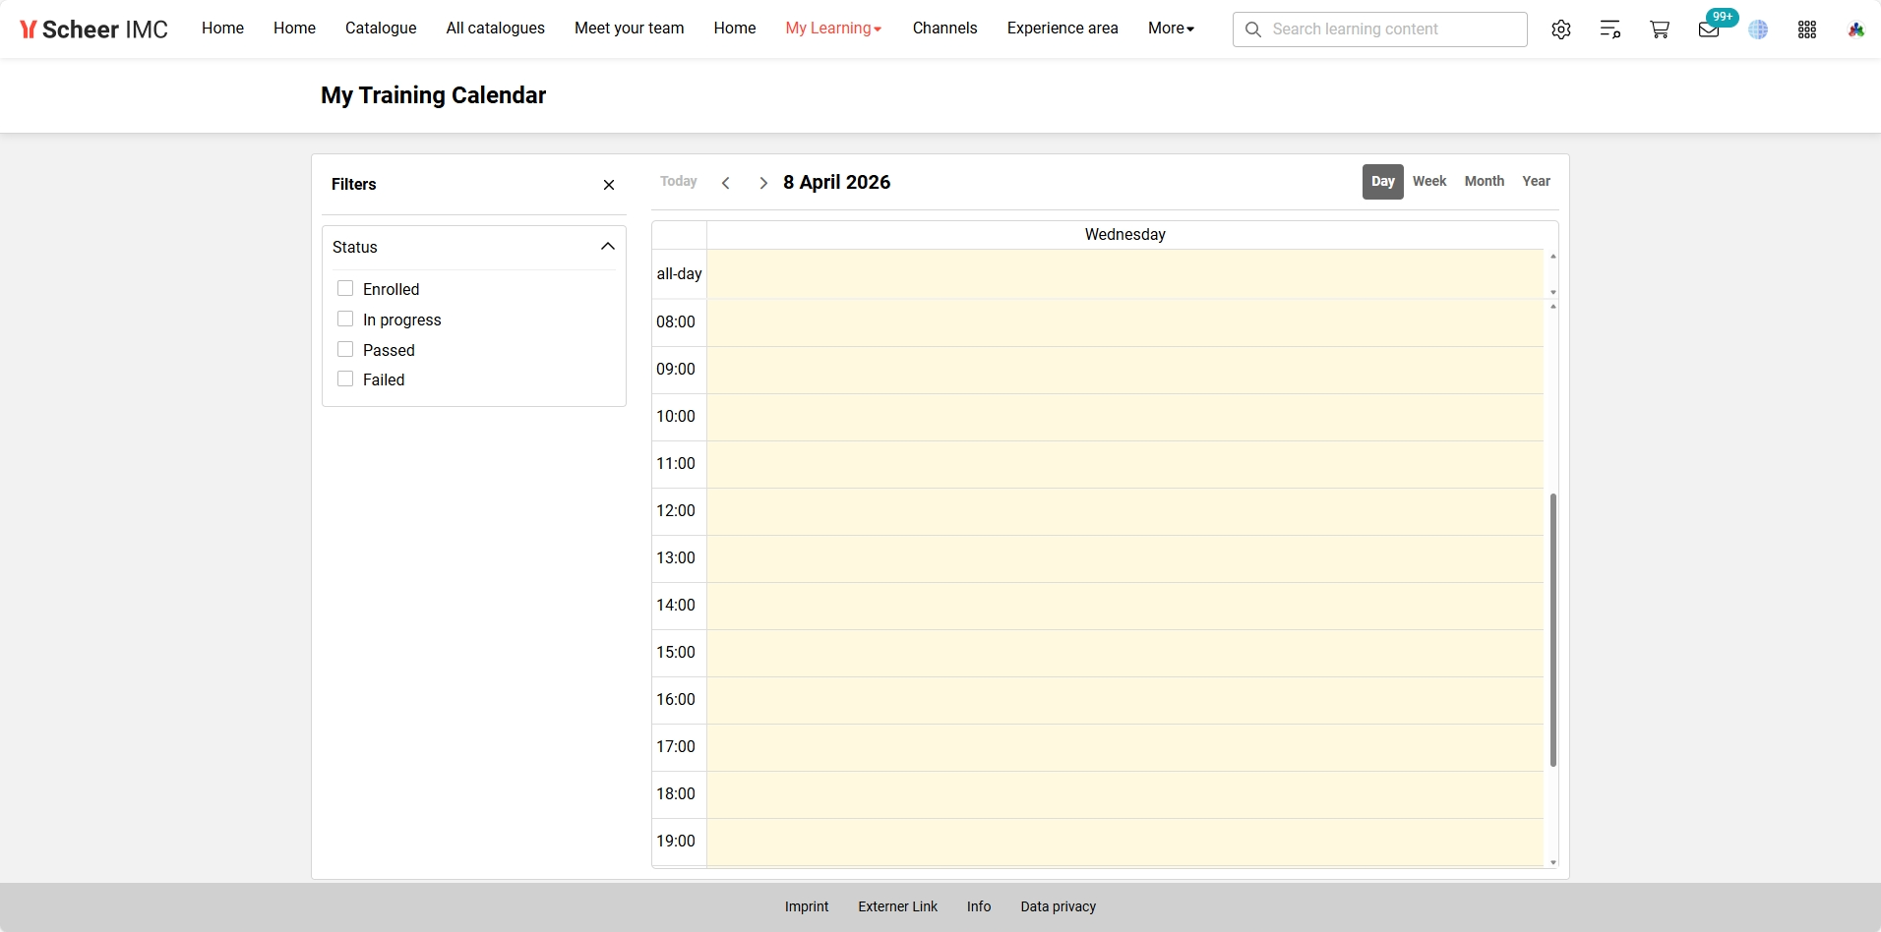
Task: Switch to Month view
Action: (x=1484, y=182)
